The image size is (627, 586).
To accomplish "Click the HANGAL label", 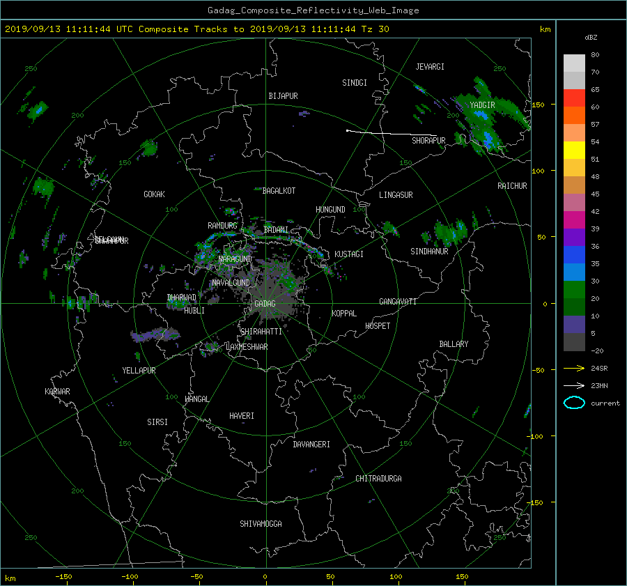I will (x=196, y=399).
